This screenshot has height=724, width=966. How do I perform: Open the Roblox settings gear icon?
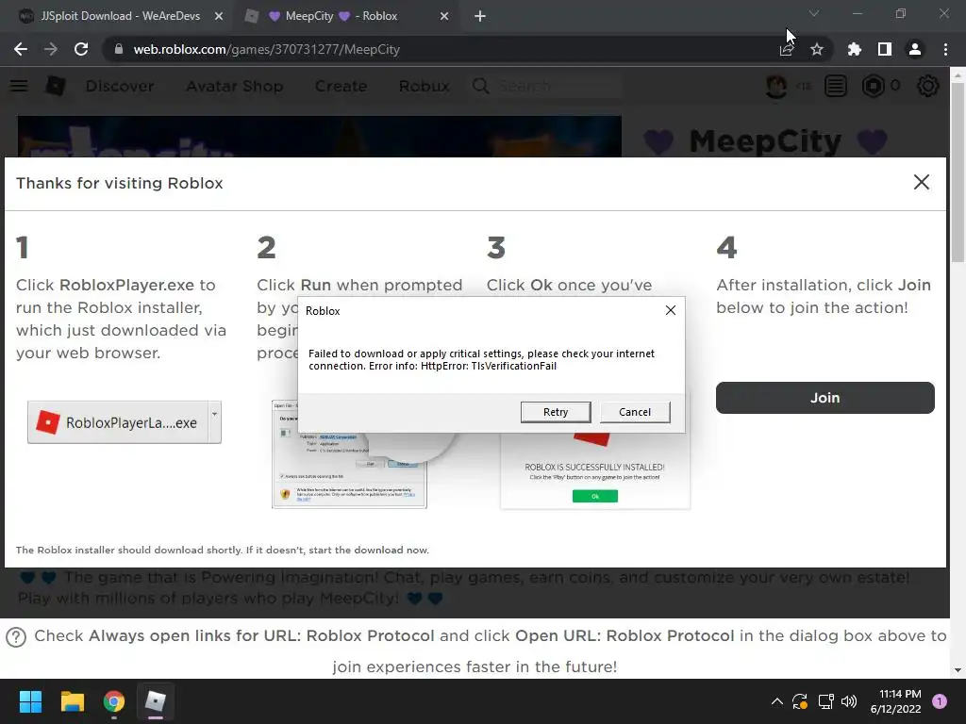pos(928,86)
